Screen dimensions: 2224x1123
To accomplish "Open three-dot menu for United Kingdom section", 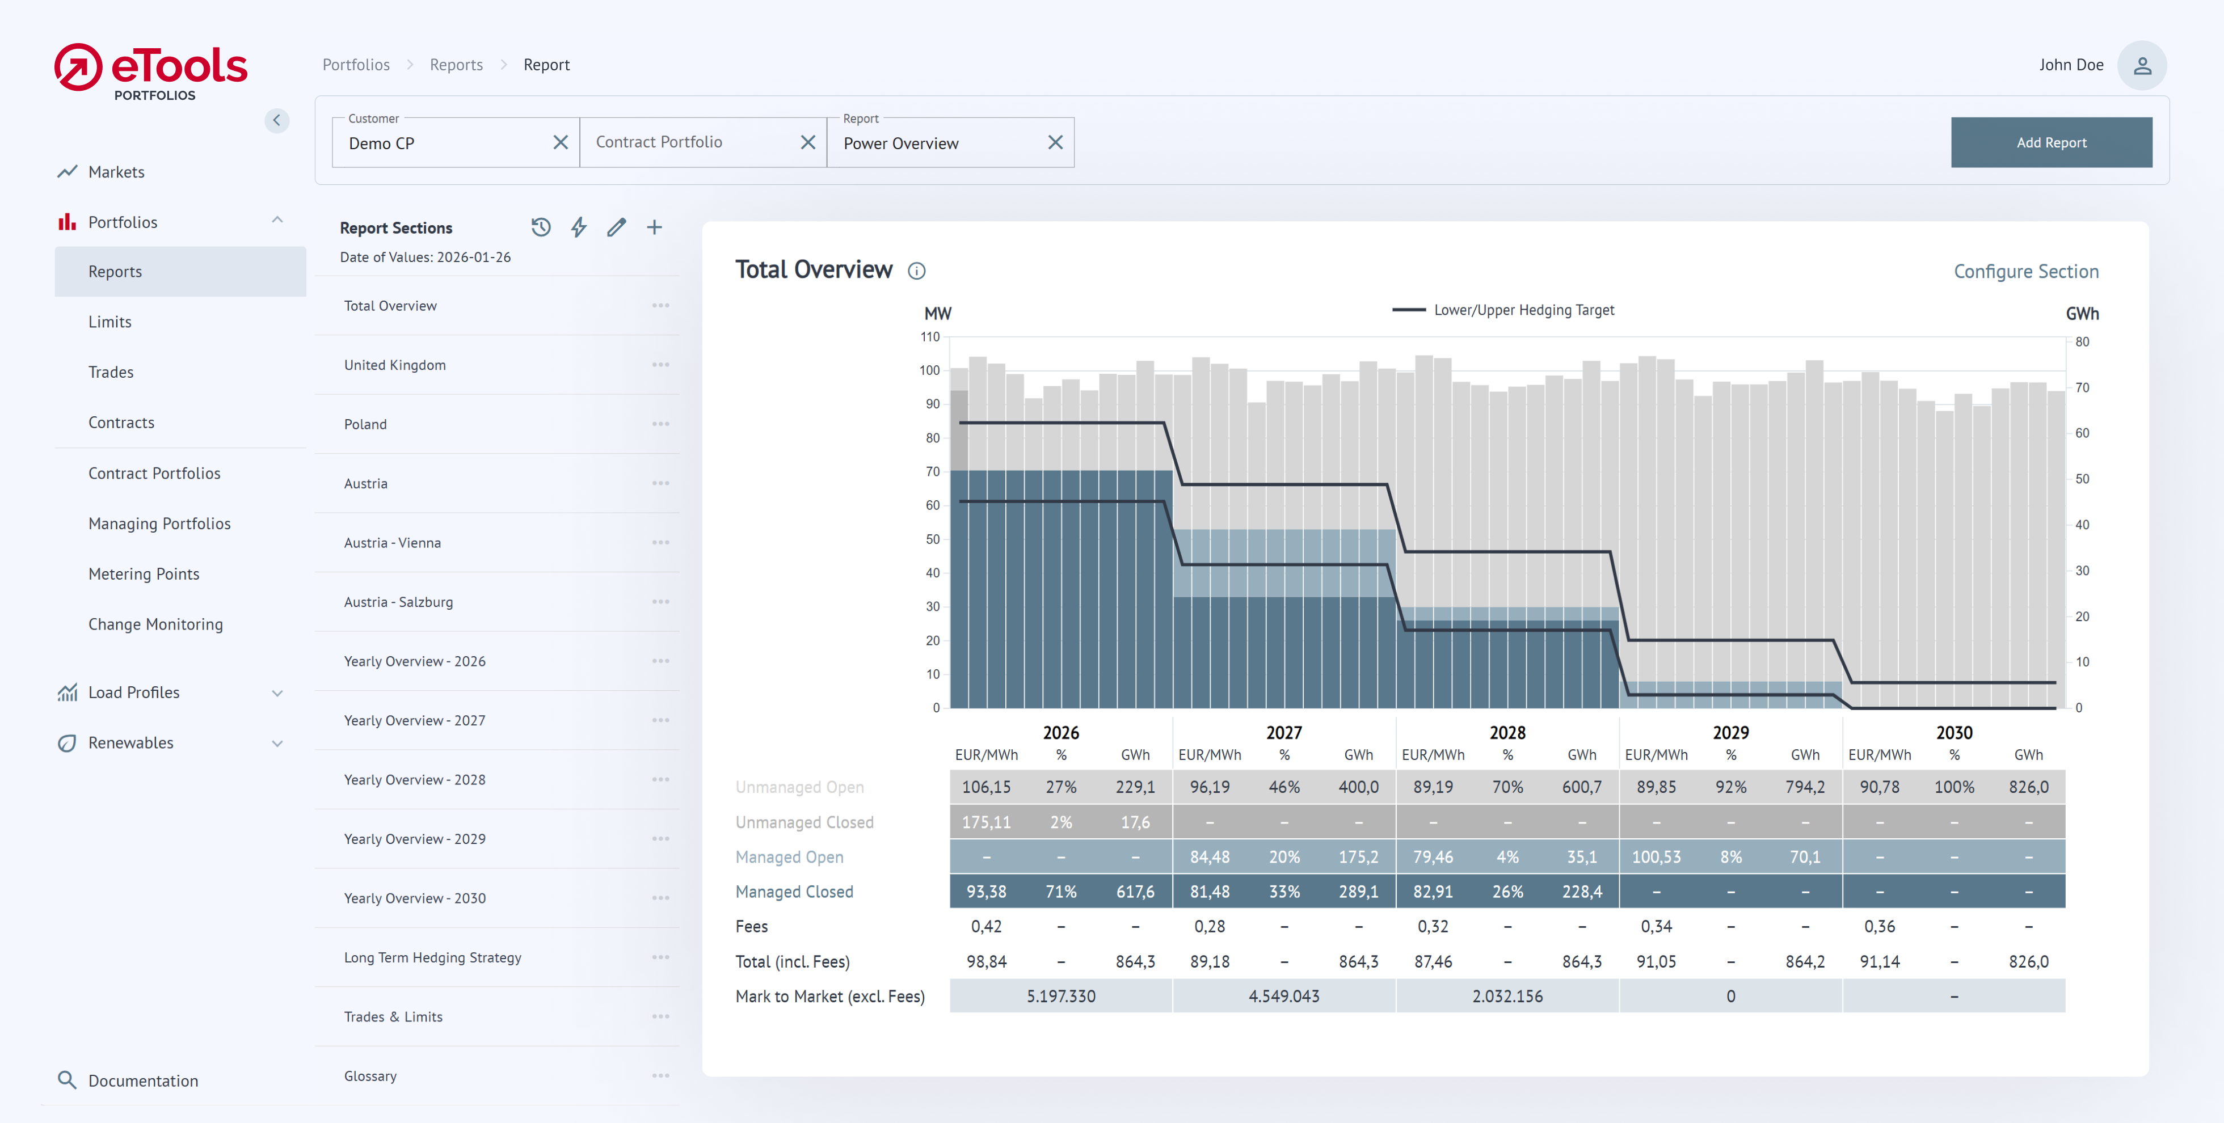I will coord(660,365).
